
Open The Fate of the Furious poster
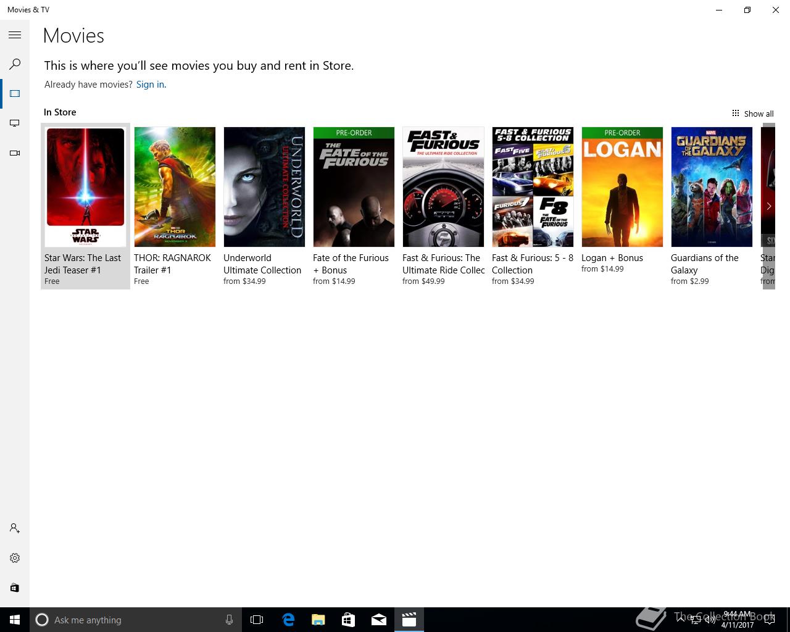click(354, 187)
